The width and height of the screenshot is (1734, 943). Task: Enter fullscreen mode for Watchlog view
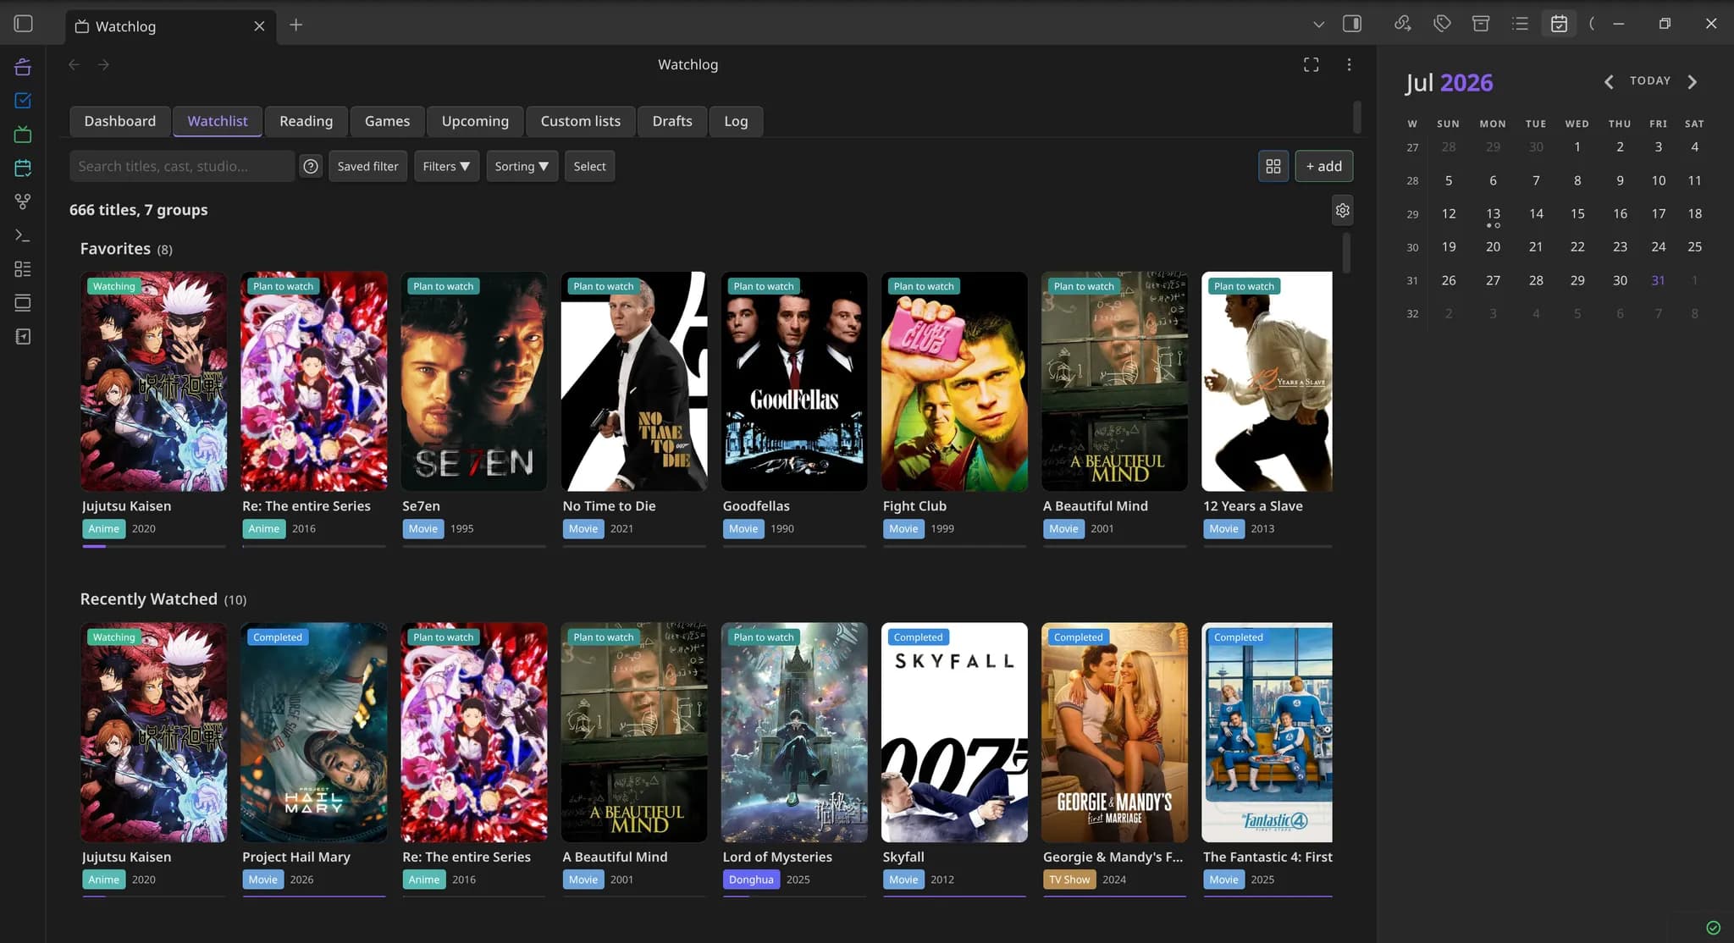[x=1311, y=64]
